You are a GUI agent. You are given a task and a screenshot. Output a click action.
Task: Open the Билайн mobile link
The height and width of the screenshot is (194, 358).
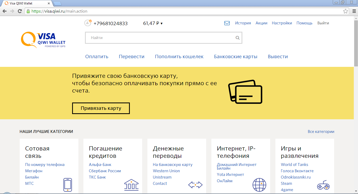(x=32, y=177)
